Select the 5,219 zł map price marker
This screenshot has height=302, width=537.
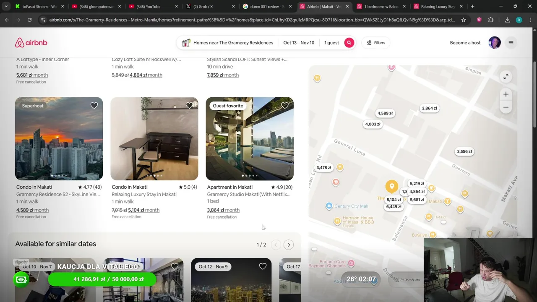(x=417, y=183)
